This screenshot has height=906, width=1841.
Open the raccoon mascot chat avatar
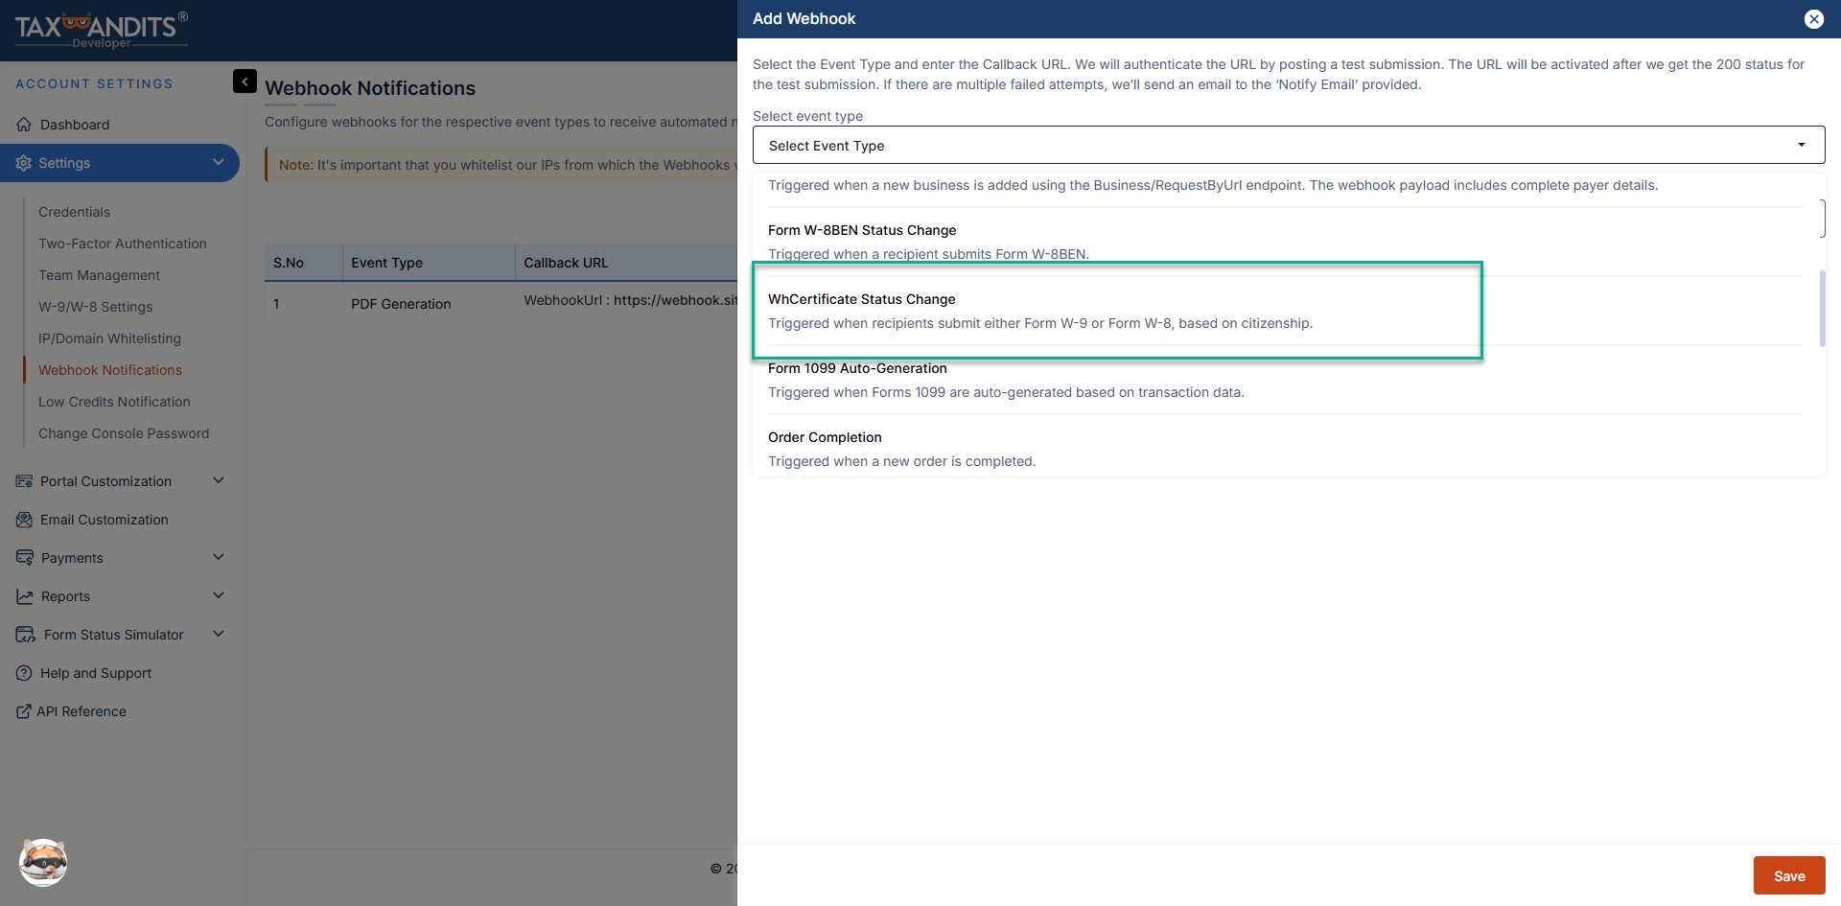click(x=43, y=862)
